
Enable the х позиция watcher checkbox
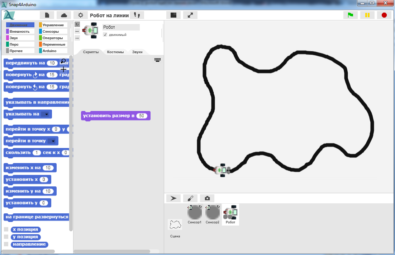6,229
